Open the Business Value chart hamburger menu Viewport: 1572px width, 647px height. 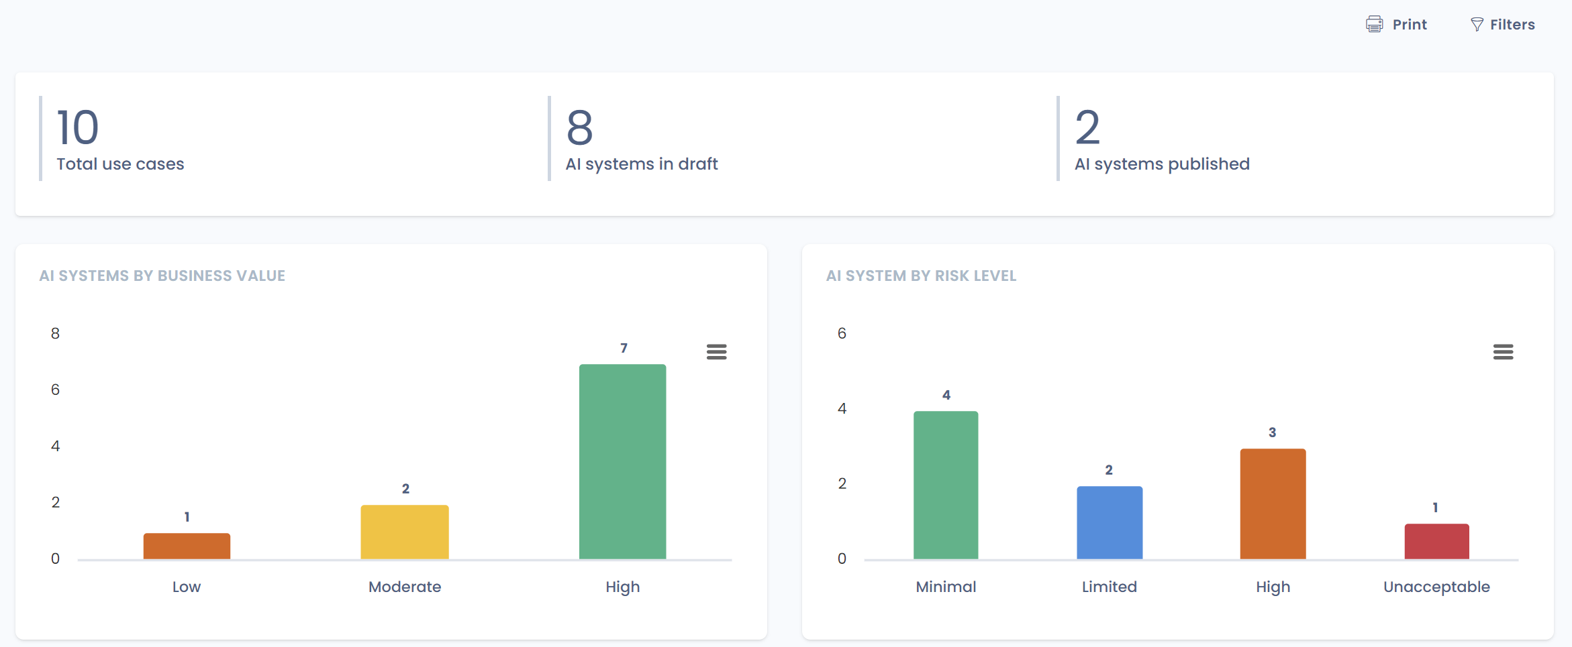pos(716,352)
